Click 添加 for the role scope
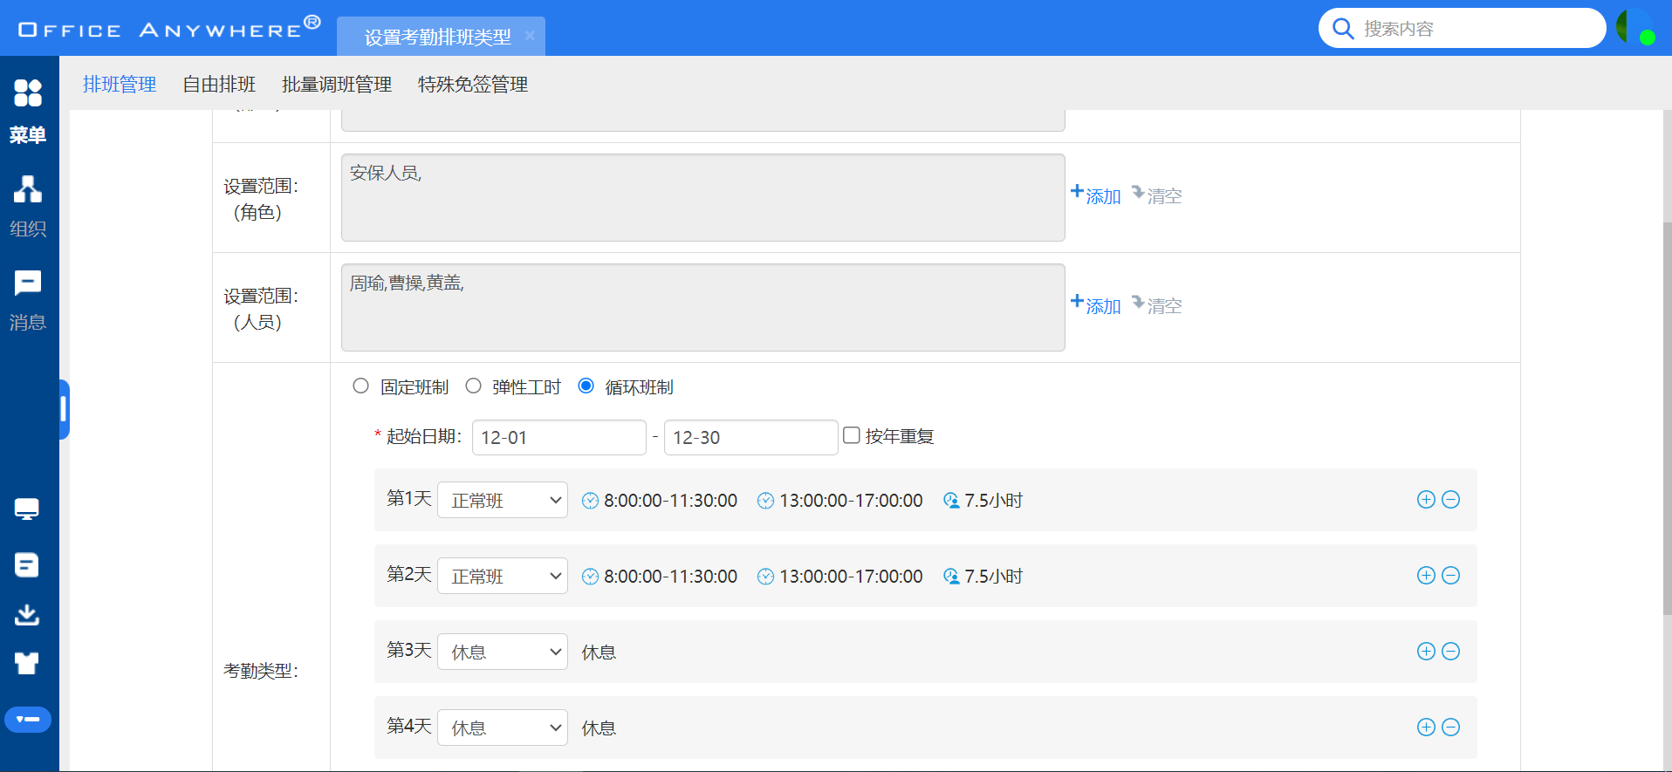This screenshot has width=1672, height=772. pyautogui.click(x=1096, y=195)
